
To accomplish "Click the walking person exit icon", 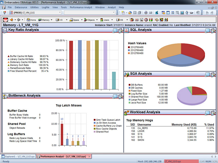I will [x=166, y=20].
